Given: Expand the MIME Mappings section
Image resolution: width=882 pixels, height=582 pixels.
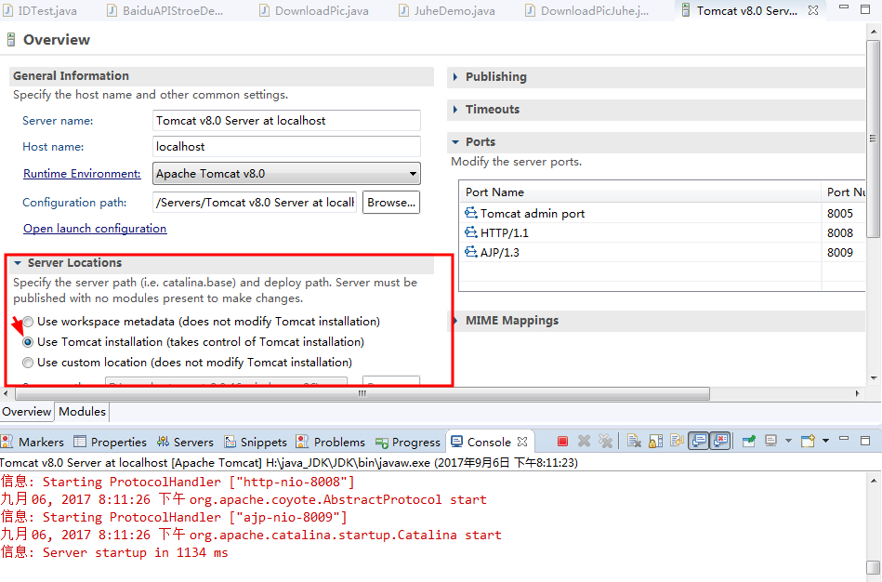Looking at the screenshot, I should point(455,320).
